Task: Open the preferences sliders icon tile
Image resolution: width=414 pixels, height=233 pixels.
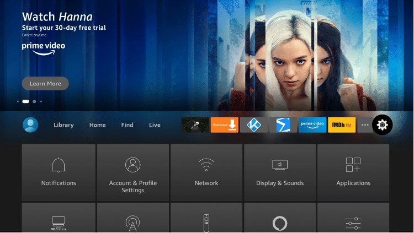Action: pos(353,218)
